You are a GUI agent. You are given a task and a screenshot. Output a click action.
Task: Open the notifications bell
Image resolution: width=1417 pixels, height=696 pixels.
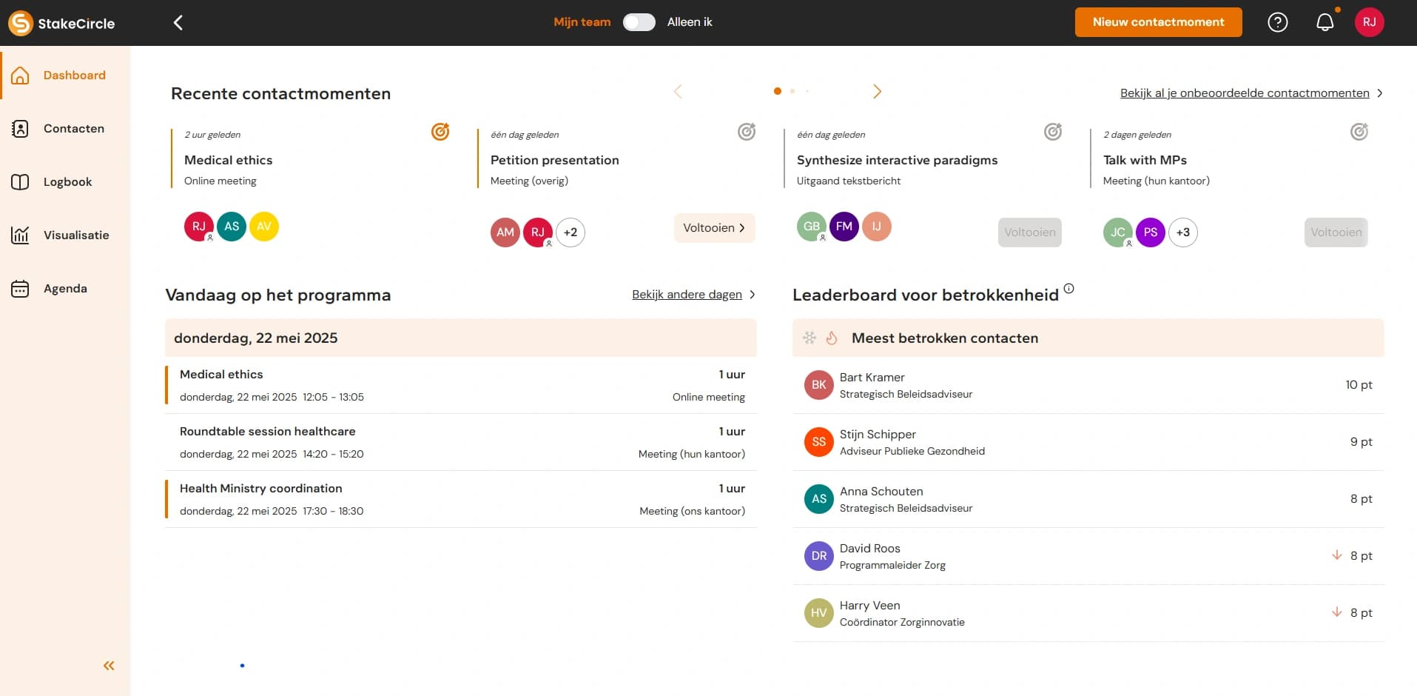point(1325,22)
